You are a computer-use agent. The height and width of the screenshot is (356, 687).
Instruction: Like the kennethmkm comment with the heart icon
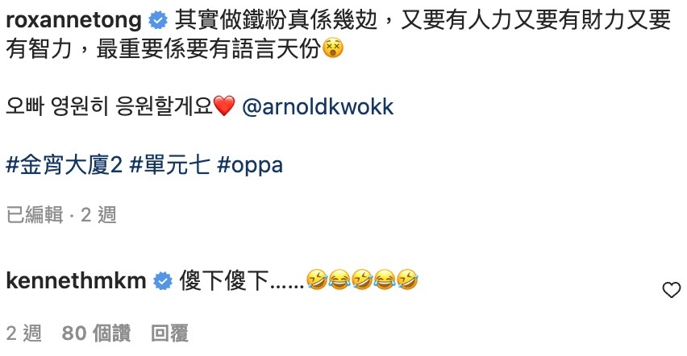(x=671, y=290)
